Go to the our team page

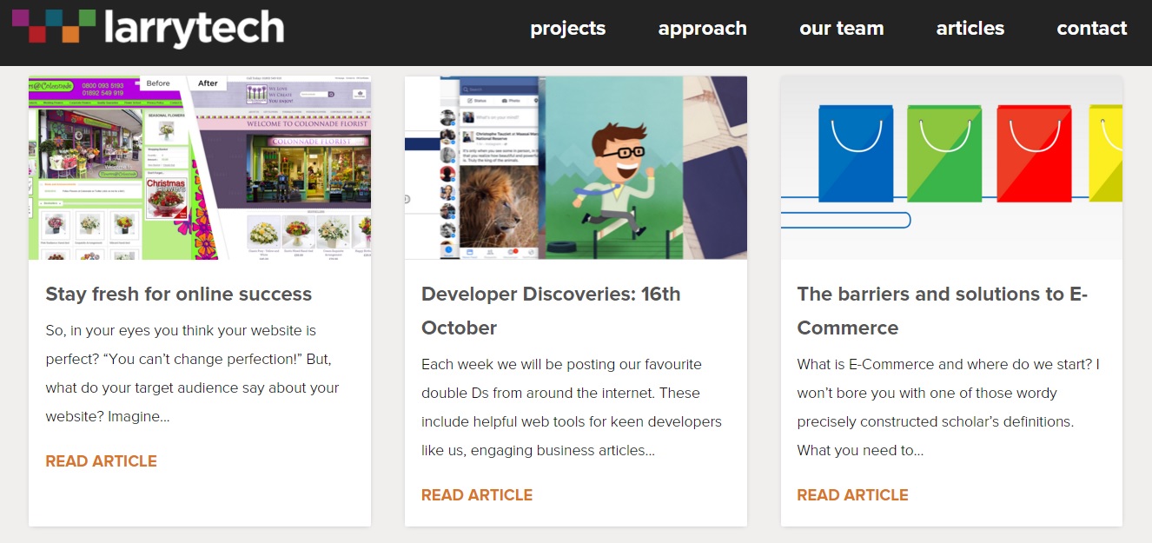pos(842,29)
